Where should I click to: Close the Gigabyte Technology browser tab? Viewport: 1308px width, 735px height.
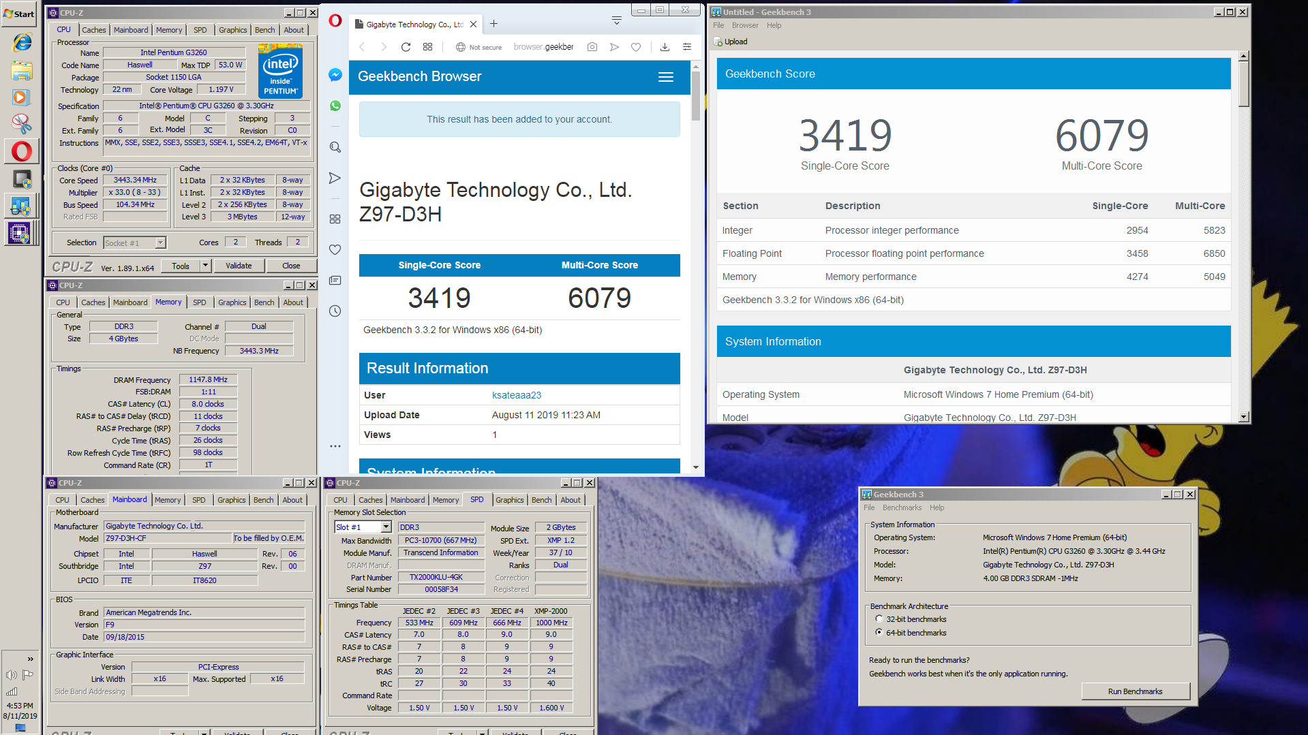[473, 24]
